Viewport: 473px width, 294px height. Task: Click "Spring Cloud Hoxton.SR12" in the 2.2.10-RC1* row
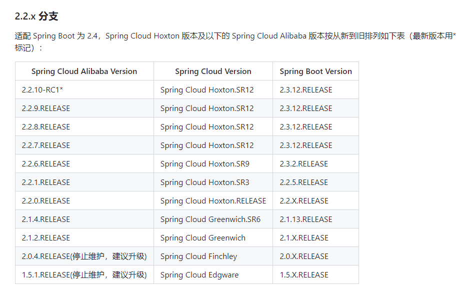(x=213, y=90)
